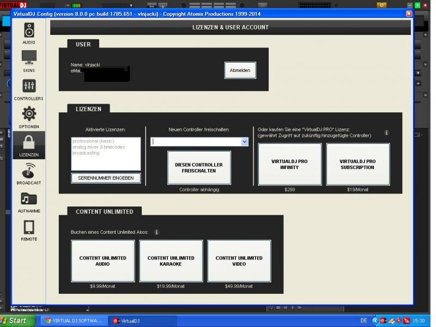436x327 pixels.
Task: Click the $9.99/Monat price label
Action: (x=102, y=286)
